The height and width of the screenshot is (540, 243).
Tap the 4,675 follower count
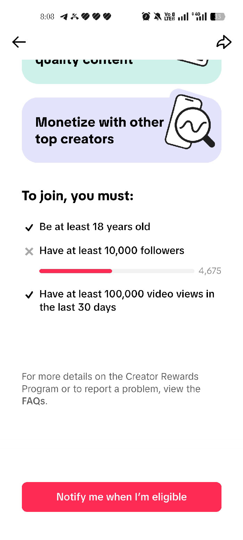point(210,271)
